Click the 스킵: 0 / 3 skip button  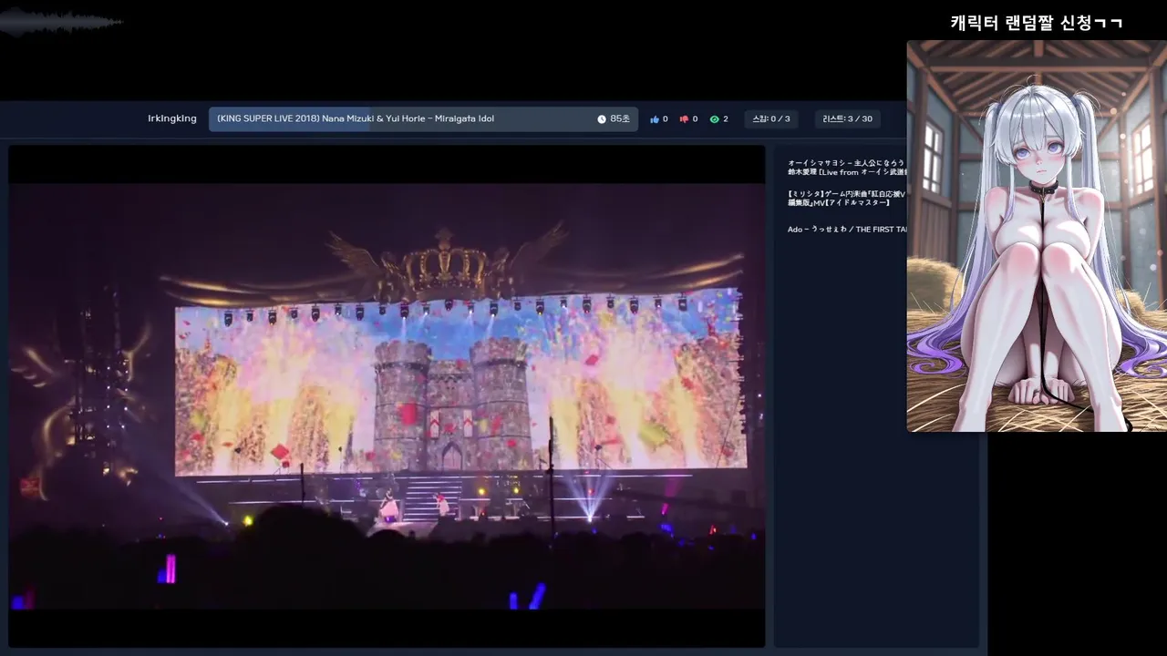[x=770, y=119]
